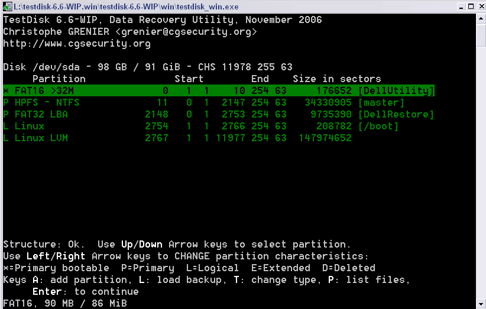Click the scrollbar up arrow
Viewport: 486px width, 309px height.
point(481,18)
